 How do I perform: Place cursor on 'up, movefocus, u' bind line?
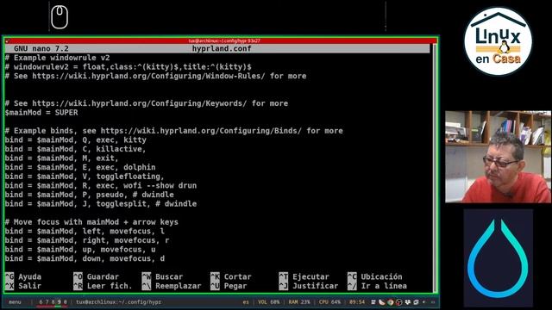coord(80,250)
